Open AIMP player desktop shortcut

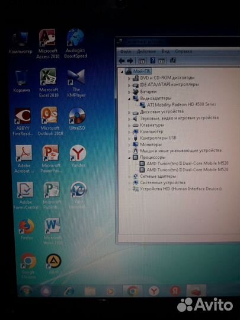[53, 264]
